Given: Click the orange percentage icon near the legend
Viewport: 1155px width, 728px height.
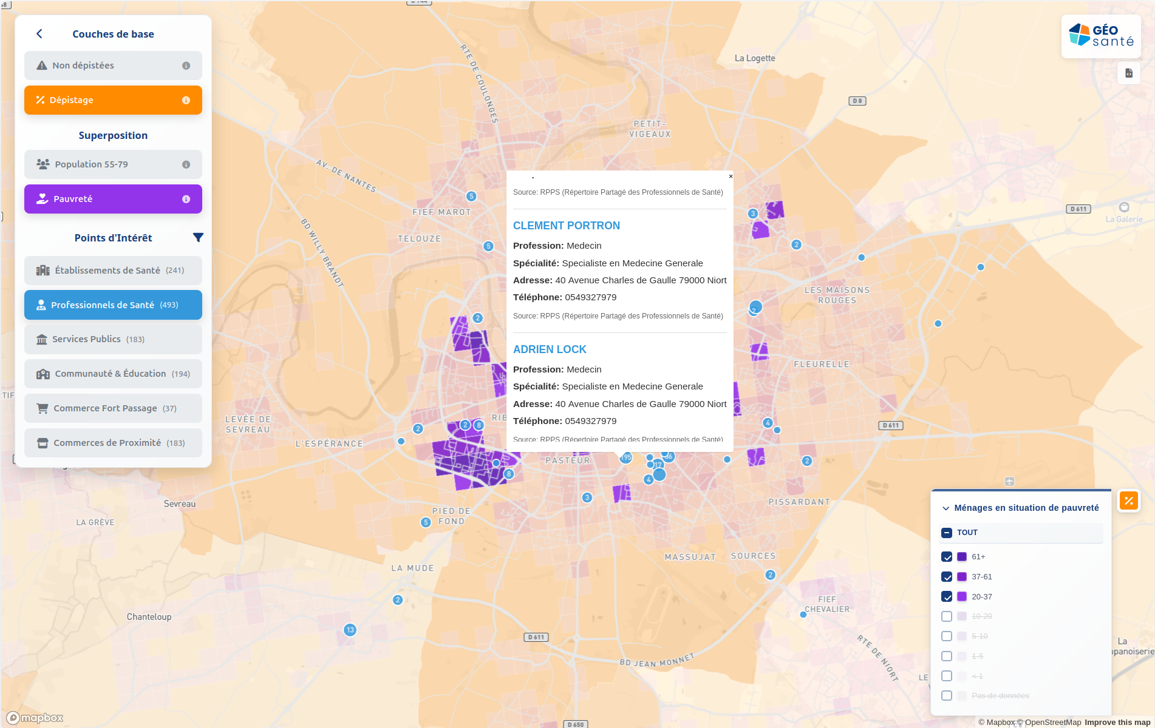Looking at the screenshot, I should [x=1128, y=500].
